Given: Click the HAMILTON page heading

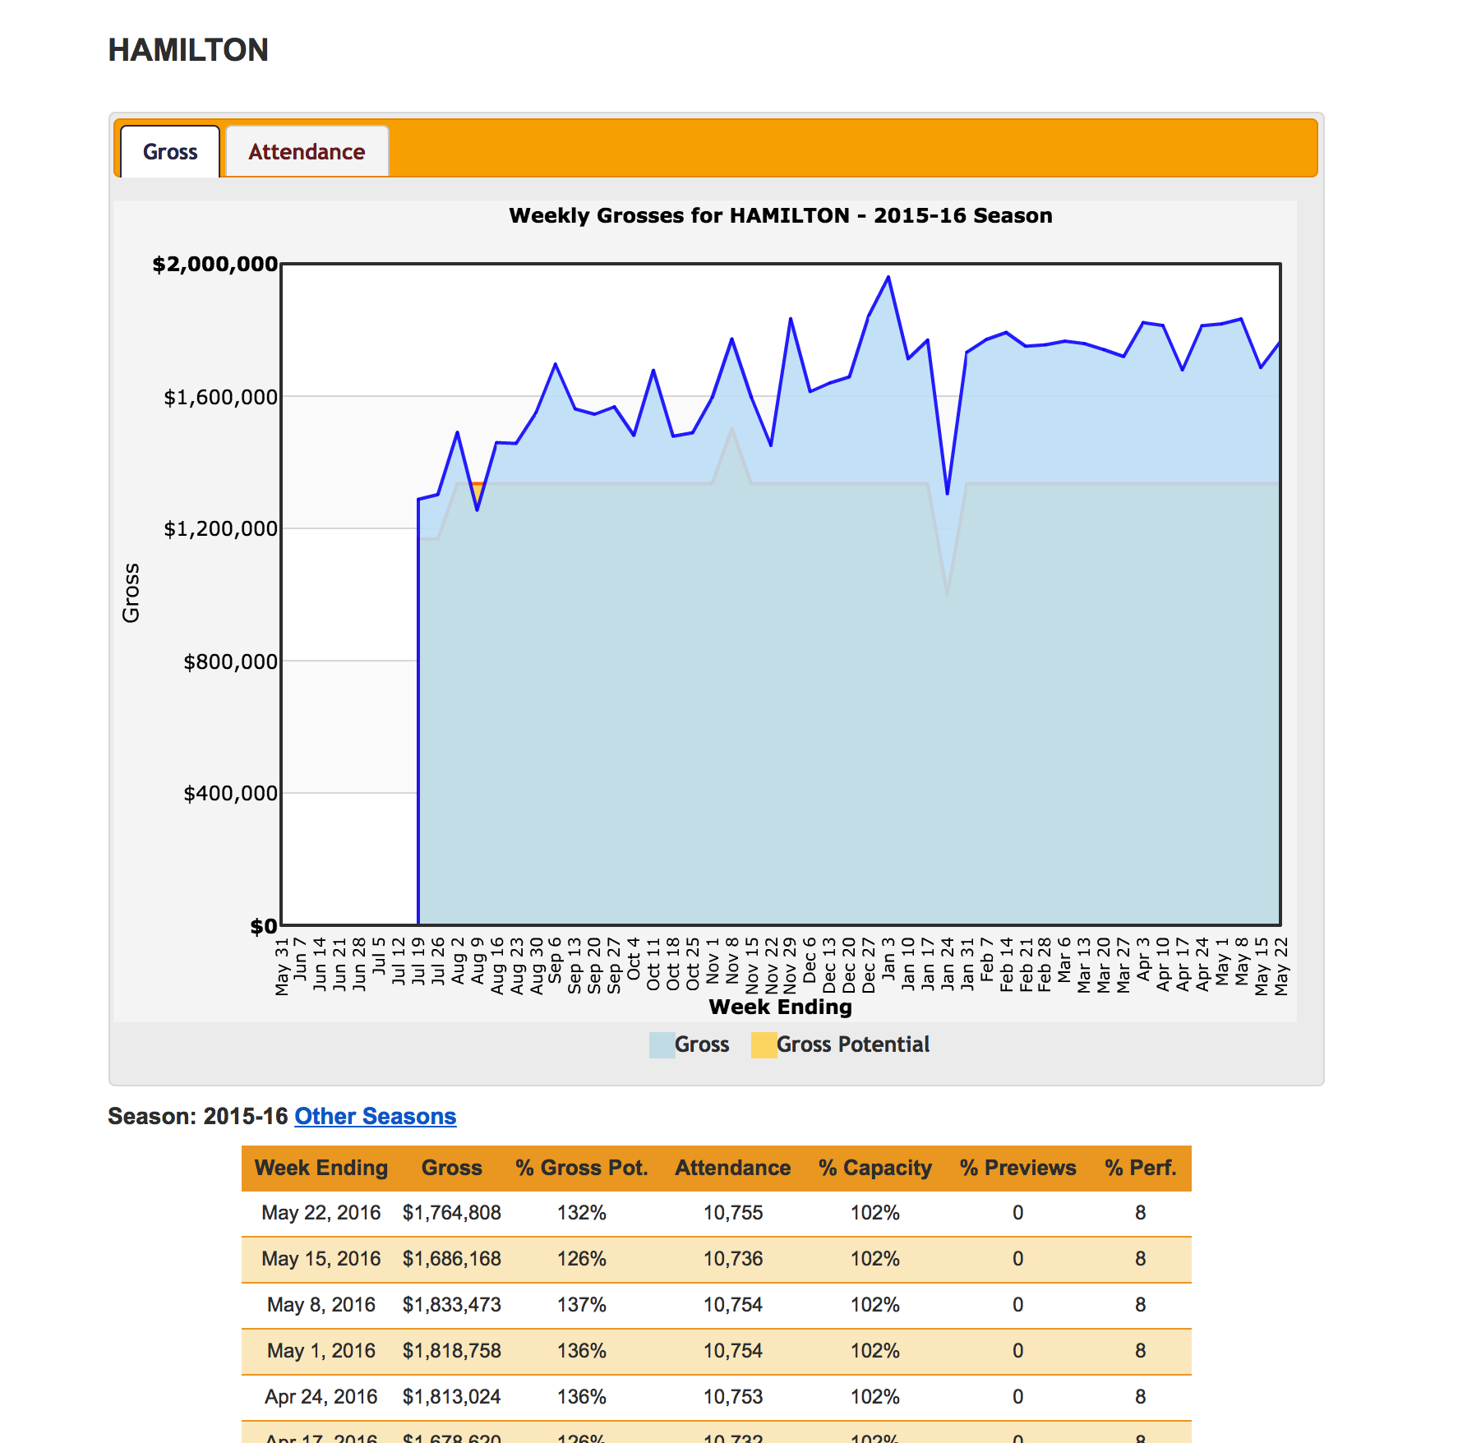Looking at the screenshot, I should (188, 50).
